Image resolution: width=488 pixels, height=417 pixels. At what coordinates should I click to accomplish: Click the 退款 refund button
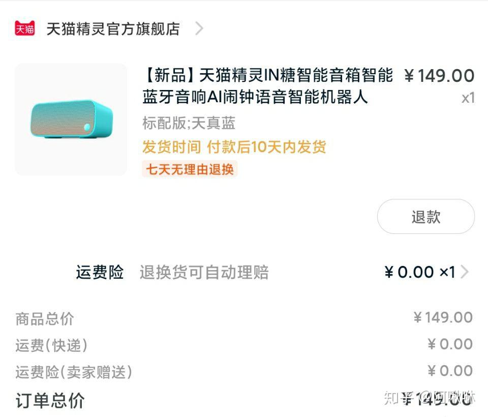pos(426,217)
